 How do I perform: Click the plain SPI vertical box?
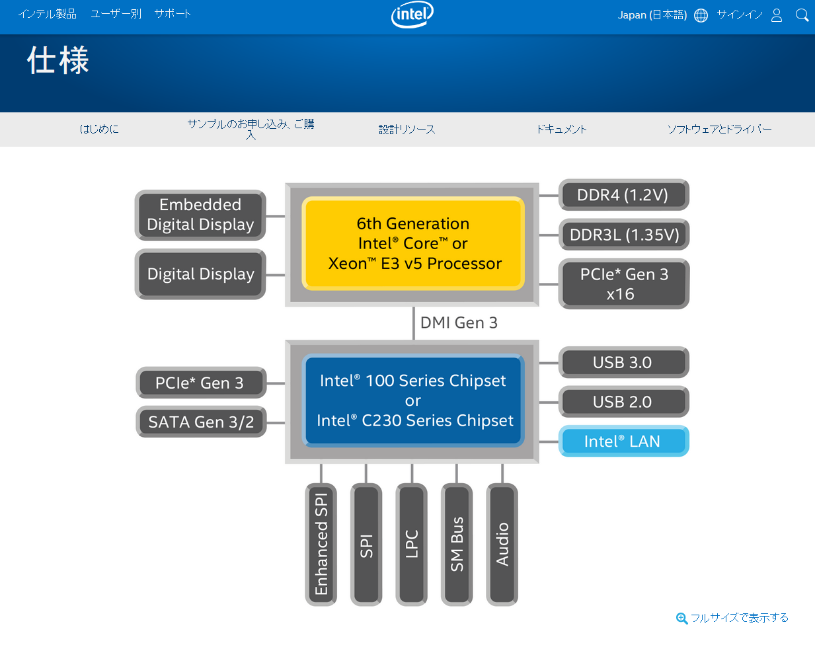pos(366,545)
